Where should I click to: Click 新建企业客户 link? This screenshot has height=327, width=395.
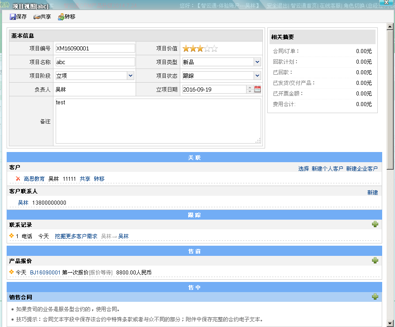pos(362,168)
